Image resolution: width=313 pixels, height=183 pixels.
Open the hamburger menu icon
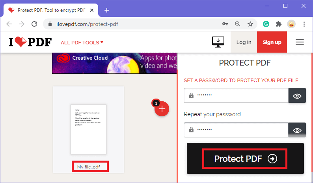click(300, 42)
